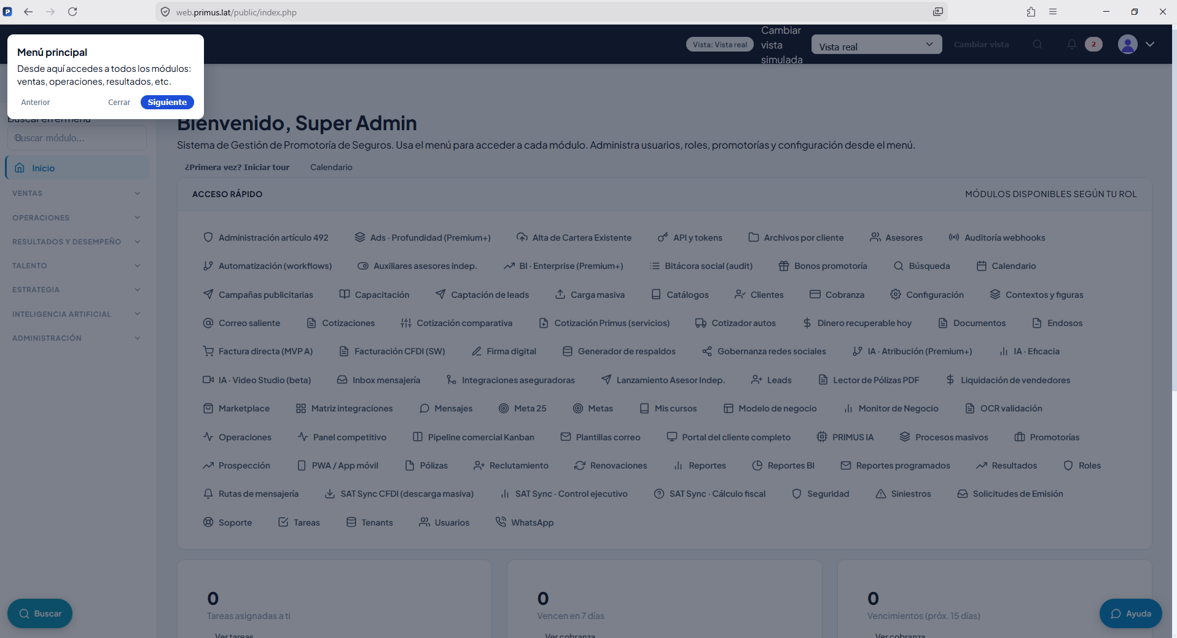Click the notification bell icon

1071,44
